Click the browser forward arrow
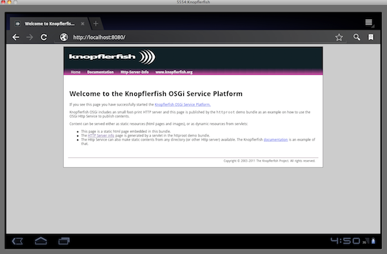This screenshot has width=387, height=254. 30,37
